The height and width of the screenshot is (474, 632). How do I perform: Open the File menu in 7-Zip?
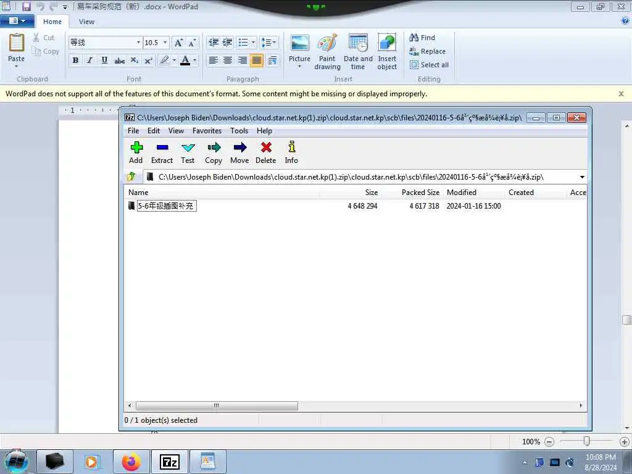(x=133, y=131)
